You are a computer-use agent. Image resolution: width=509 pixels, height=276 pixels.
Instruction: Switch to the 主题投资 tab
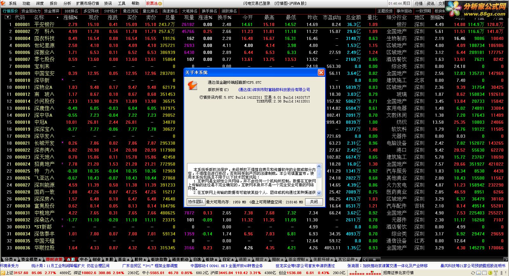pos(385,11)
